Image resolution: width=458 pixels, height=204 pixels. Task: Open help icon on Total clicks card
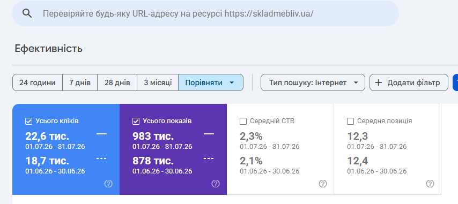pos(108,184)
